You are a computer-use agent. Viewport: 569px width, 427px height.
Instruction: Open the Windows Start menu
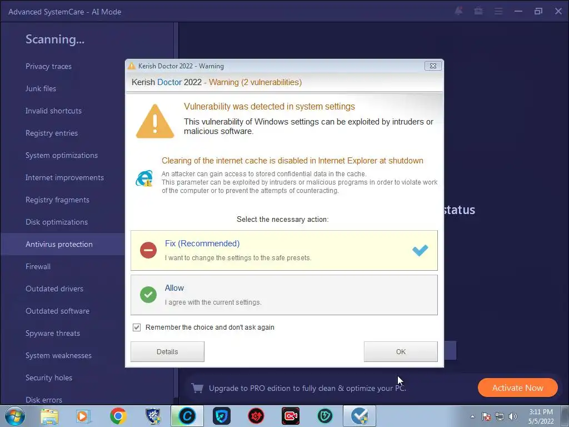15,416
